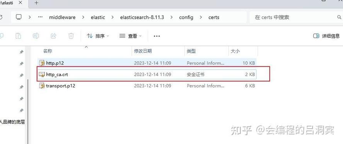Click the first pin icon in sidebar

[22, 52]
